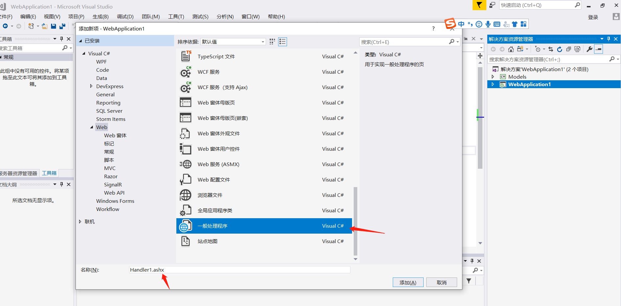Screen dimensions: 621x306
Task: Click the Save toolbar icon
Action: coord(54,26)
